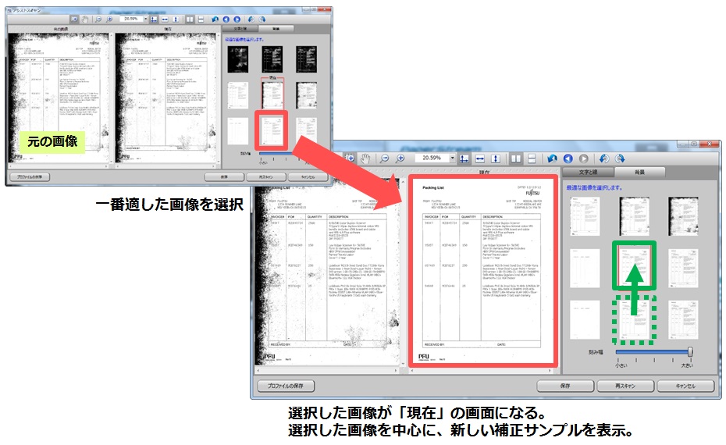Rotate image right in back window toolbar
Viewport: 726px width, 445px height.
(262, 19)
